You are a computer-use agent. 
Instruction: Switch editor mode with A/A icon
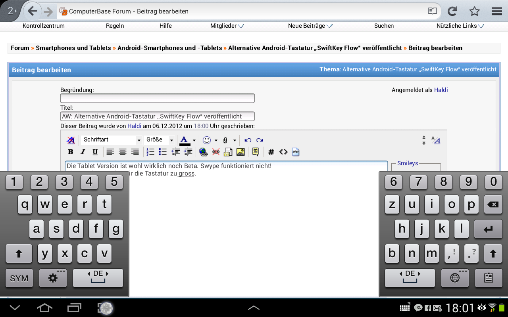436,140
